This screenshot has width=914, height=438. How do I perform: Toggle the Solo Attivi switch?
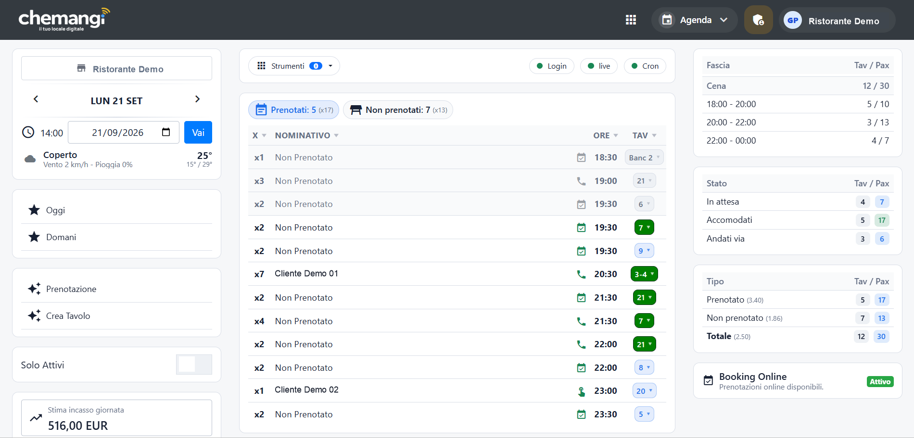pyautogui.click(x=194, y=365)
